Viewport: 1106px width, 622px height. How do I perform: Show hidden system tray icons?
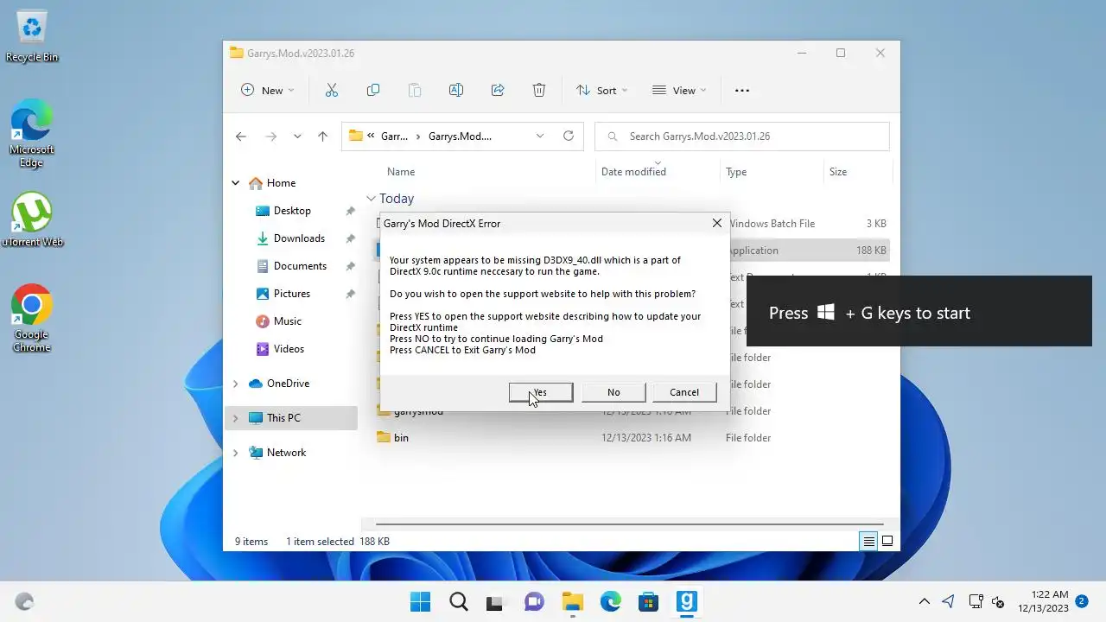[x=925, y=602]
